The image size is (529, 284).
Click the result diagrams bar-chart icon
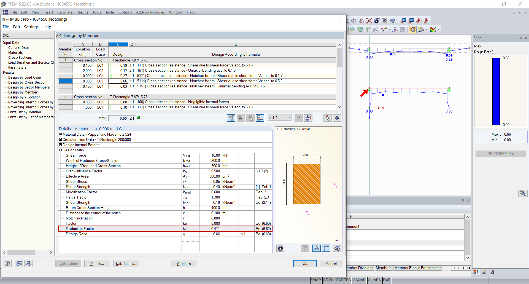(260, 118)
